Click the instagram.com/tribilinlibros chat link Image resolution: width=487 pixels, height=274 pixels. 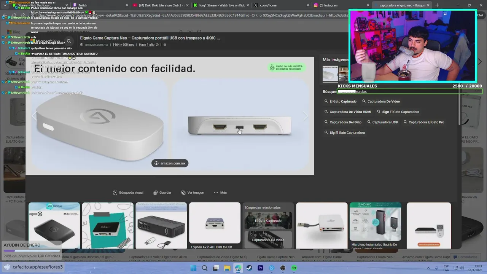(57, 13)
